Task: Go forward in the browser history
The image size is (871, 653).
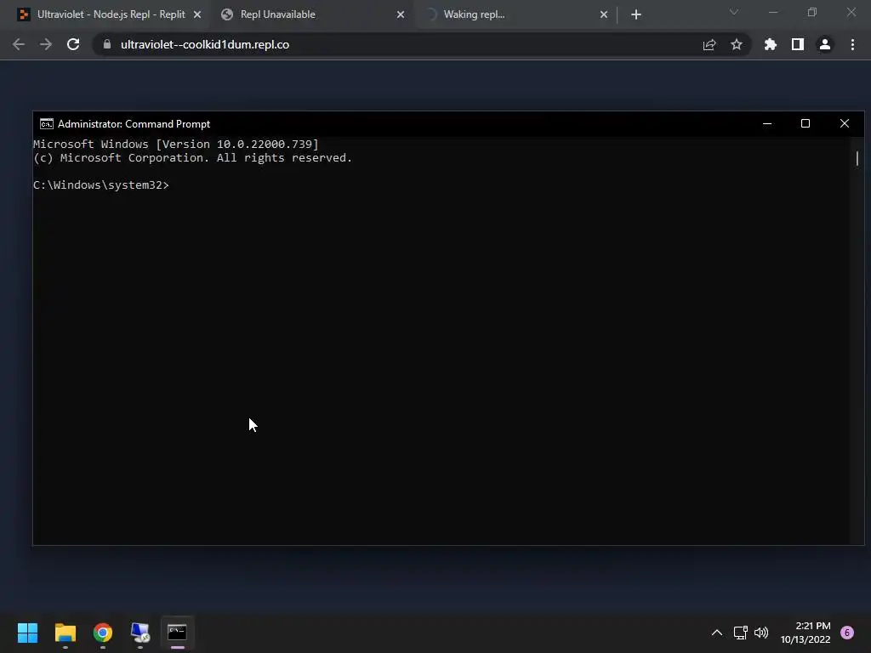Action: click(x=46, y=44)
